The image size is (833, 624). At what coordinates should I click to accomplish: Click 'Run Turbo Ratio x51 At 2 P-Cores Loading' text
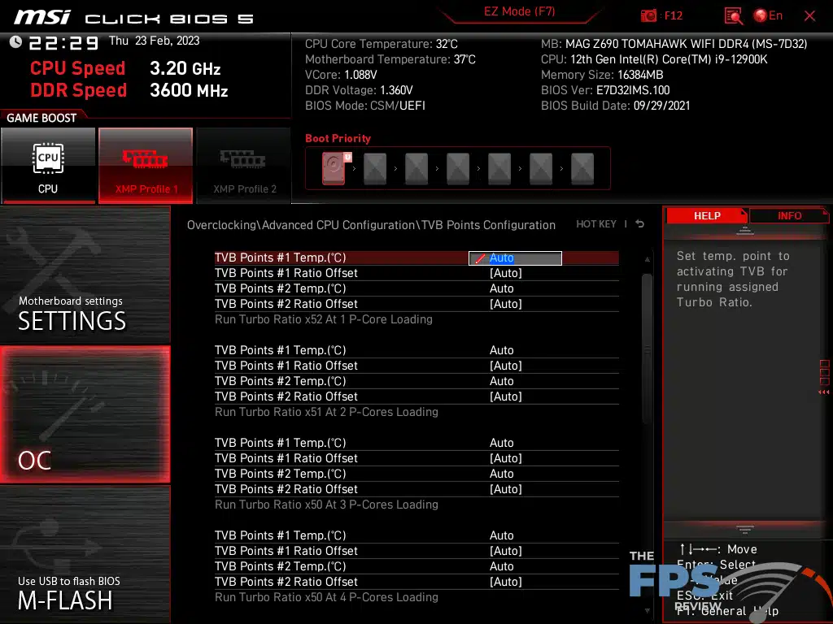pos(326,412)
